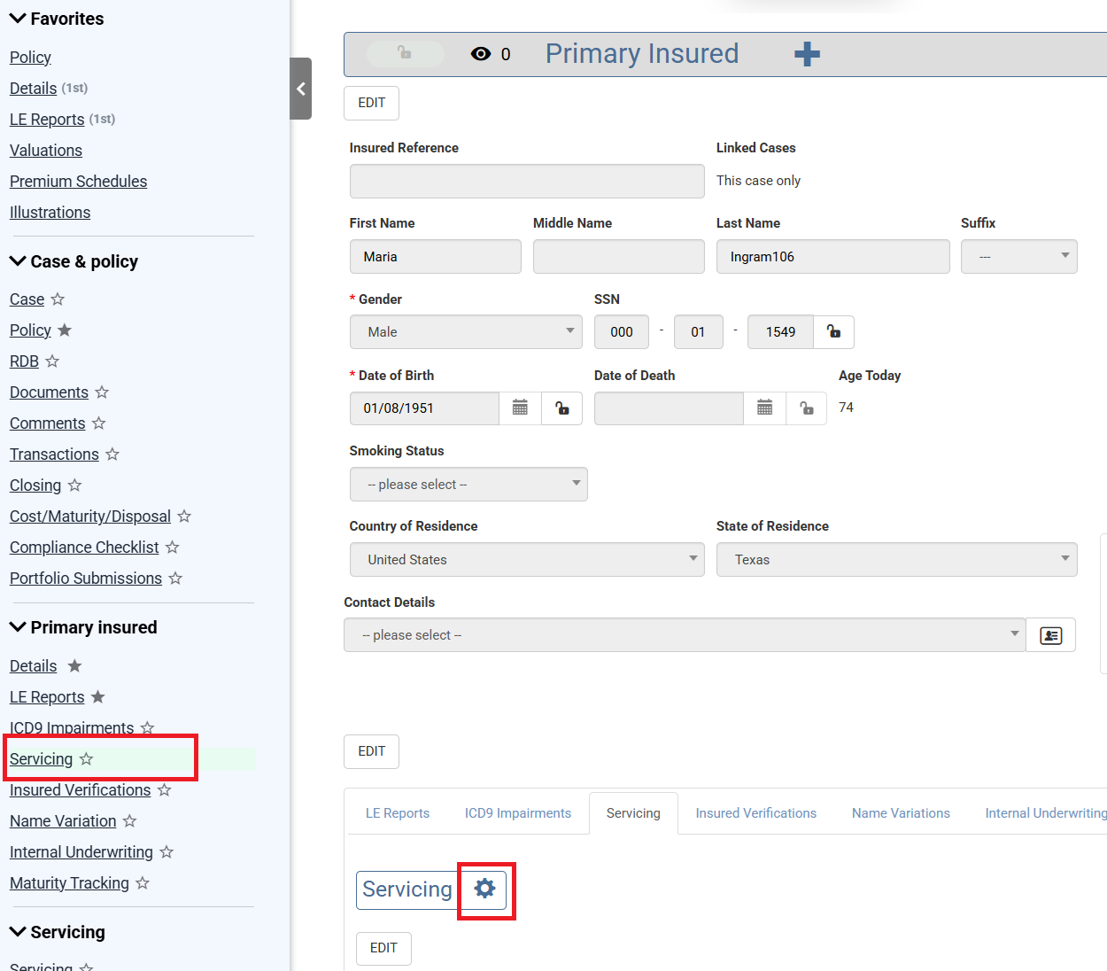Toggle the eye watch icon in header
This screenshot has width=1107, height=971.
481,54
